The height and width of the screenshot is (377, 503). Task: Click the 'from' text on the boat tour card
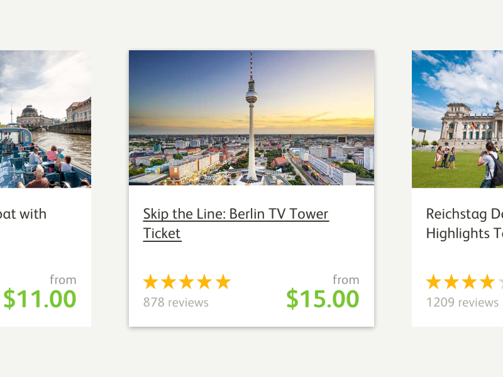point(64,280)
